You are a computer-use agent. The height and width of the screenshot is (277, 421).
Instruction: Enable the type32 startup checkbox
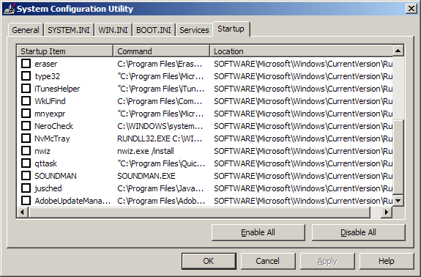point(26,76)
